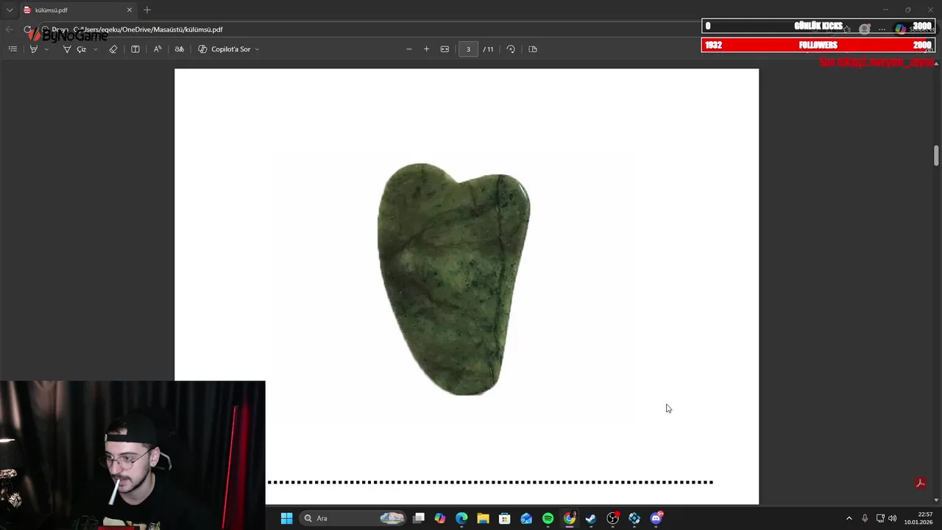The image size is (942, 530).
Task: Click the microphone tray icon
Action: [x=865, y=518]
